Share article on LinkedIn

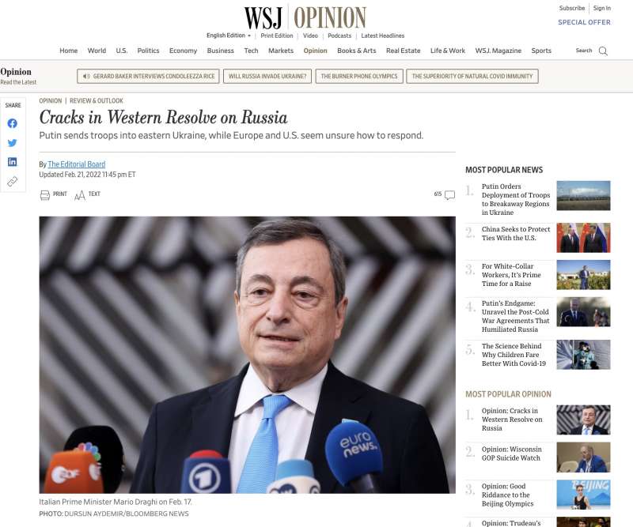click(x=13, y=162)
